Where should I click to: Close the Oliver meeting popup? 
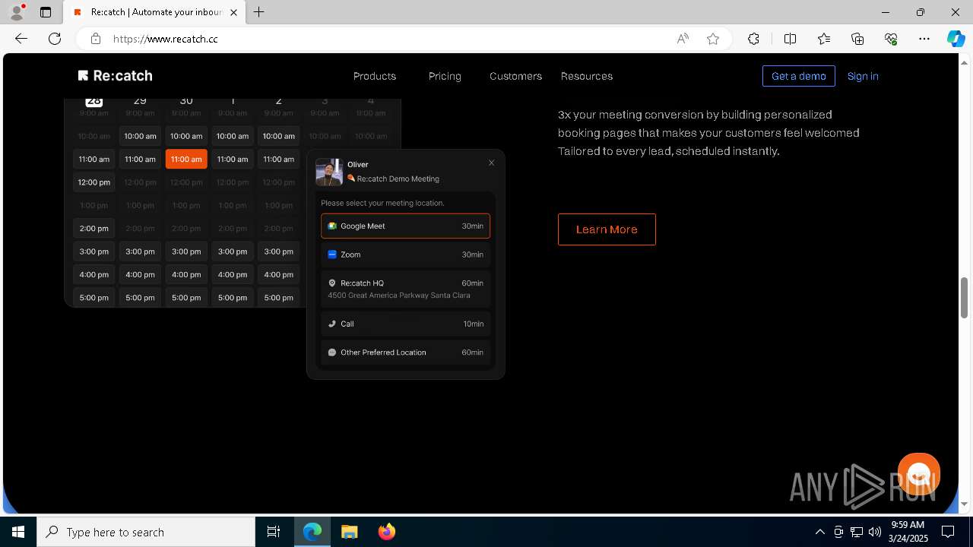491,163
